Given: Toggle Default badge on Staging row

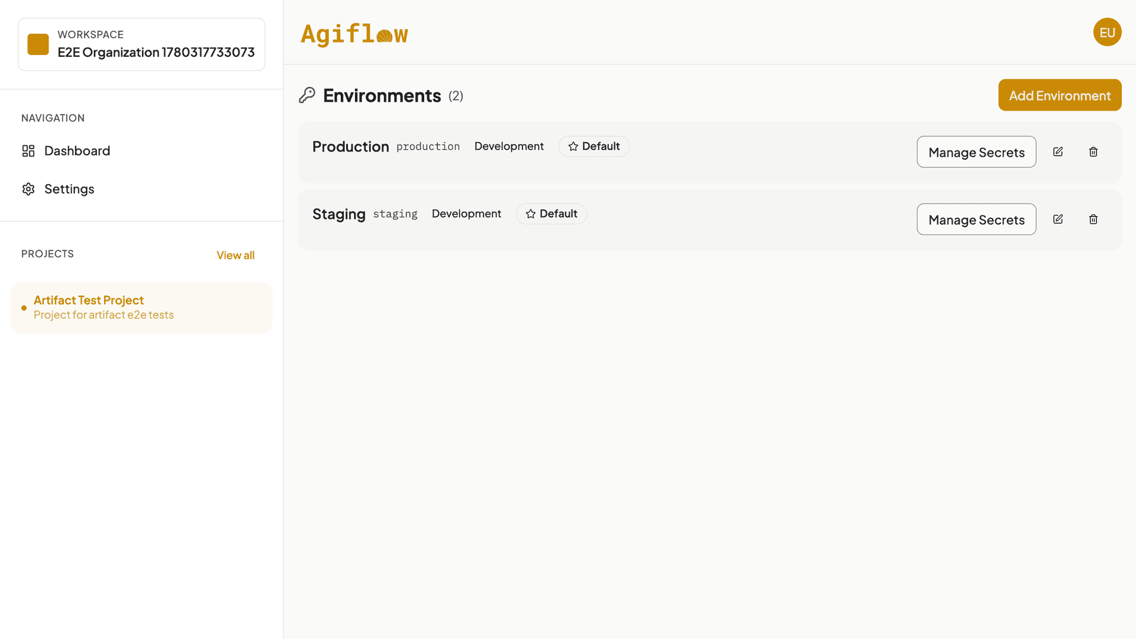Looking at the screenshot, I should [x=551, y=214].
